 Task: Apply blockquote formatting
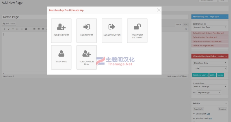(x=26, y=29)
